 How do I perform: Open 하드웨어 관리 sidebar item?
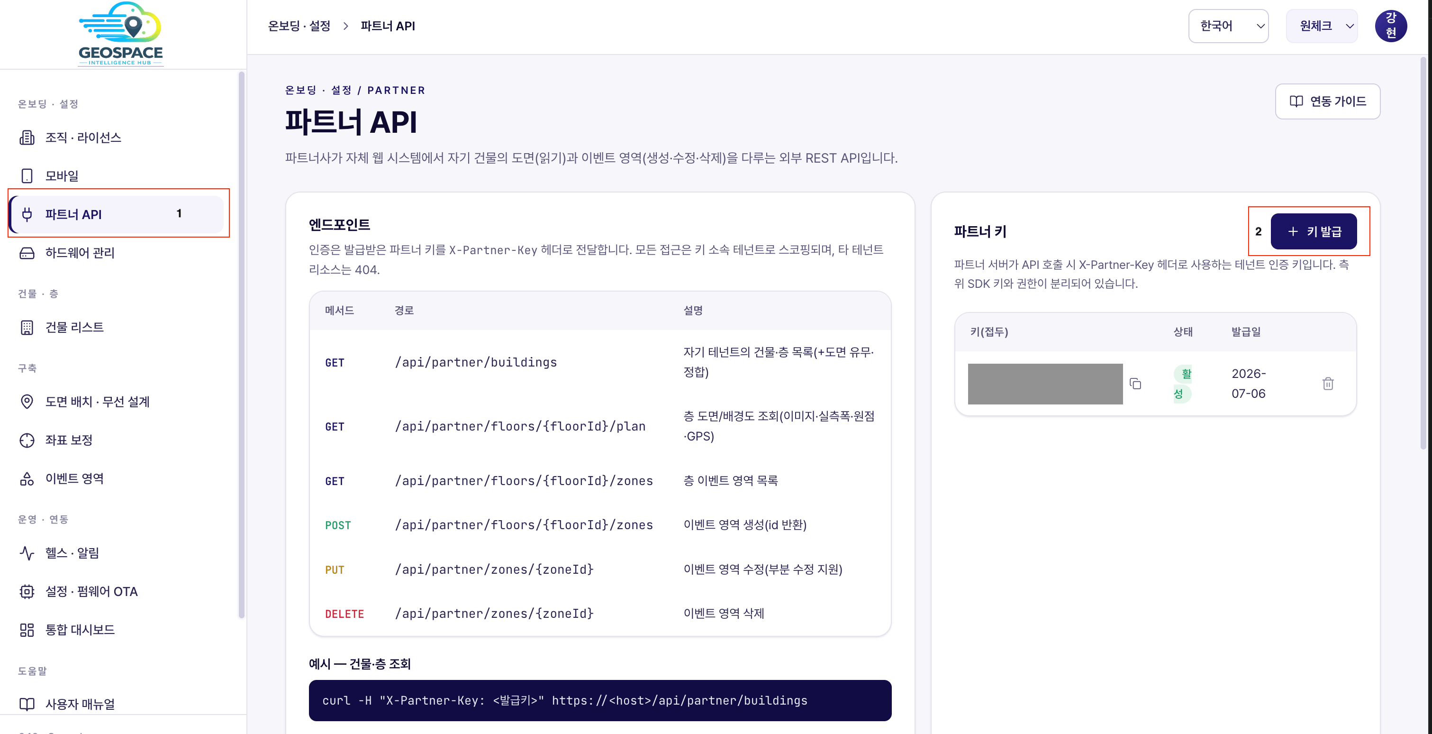click(117, 252)
